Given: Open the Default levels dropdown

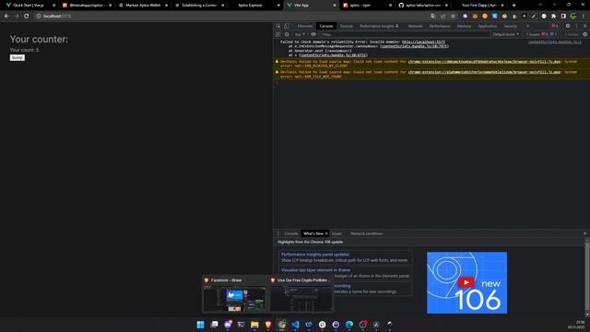Looking at the screenshot, I should [506, 34].
